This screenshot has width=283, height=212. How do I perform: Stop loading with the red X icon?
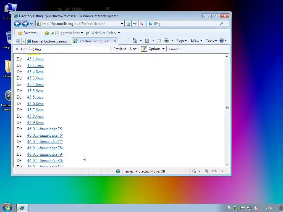(142, 24)
